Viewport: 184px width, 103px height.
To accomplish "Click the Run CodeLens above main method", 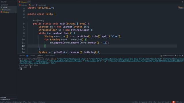I will click(x=35, y=21).
